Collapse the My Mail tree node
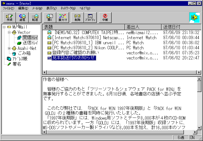The height and width of the screenshot is (141, 203). pos(4,27)
